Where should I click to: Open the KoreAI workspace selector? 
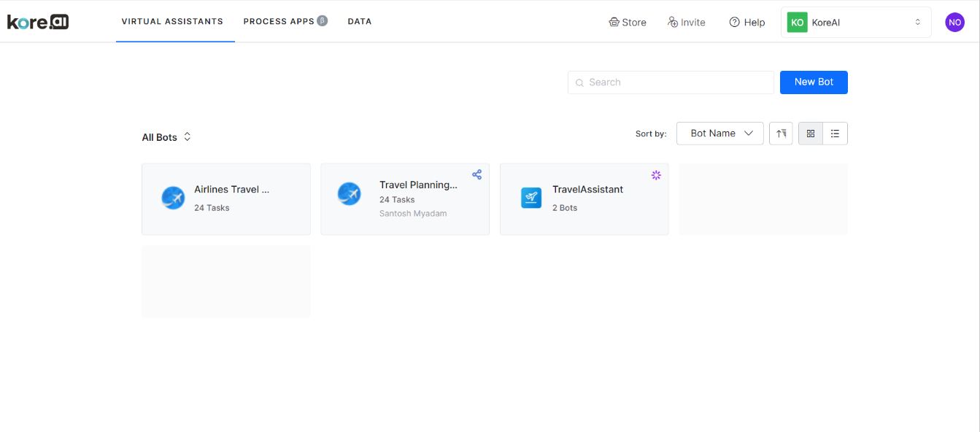click(856, 23)
